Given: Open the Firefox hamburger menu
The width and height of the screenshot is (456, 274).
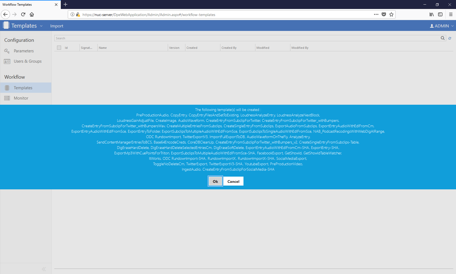Looking at the screenshot, I should 451,14.
